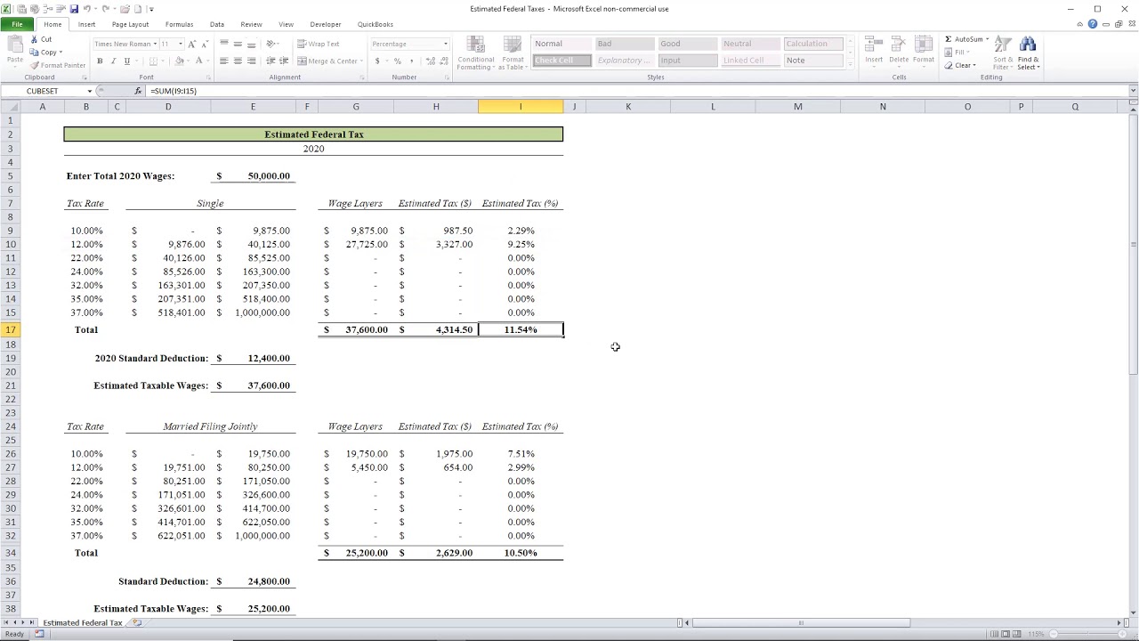This screenshot has height=641, width=1139.
Task: Switch to the Insert ribbon tab
Action: pyautogui.click(x=86, y=24)
